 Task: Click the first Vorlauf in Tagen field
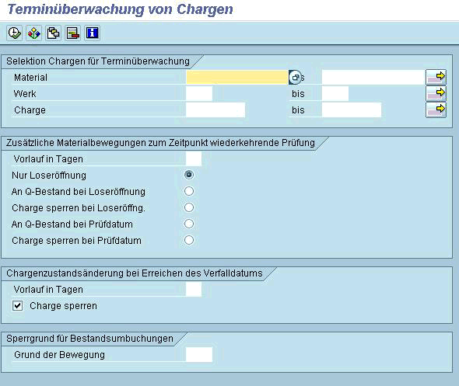click(194, 158)
